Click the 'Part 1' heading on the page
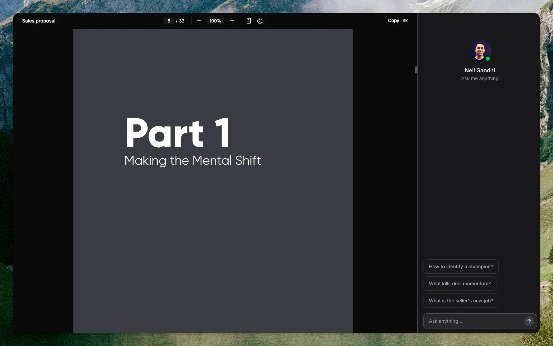The height and width of the screenshot is (346, 553). pyautogui.click(x=178, y=133)
